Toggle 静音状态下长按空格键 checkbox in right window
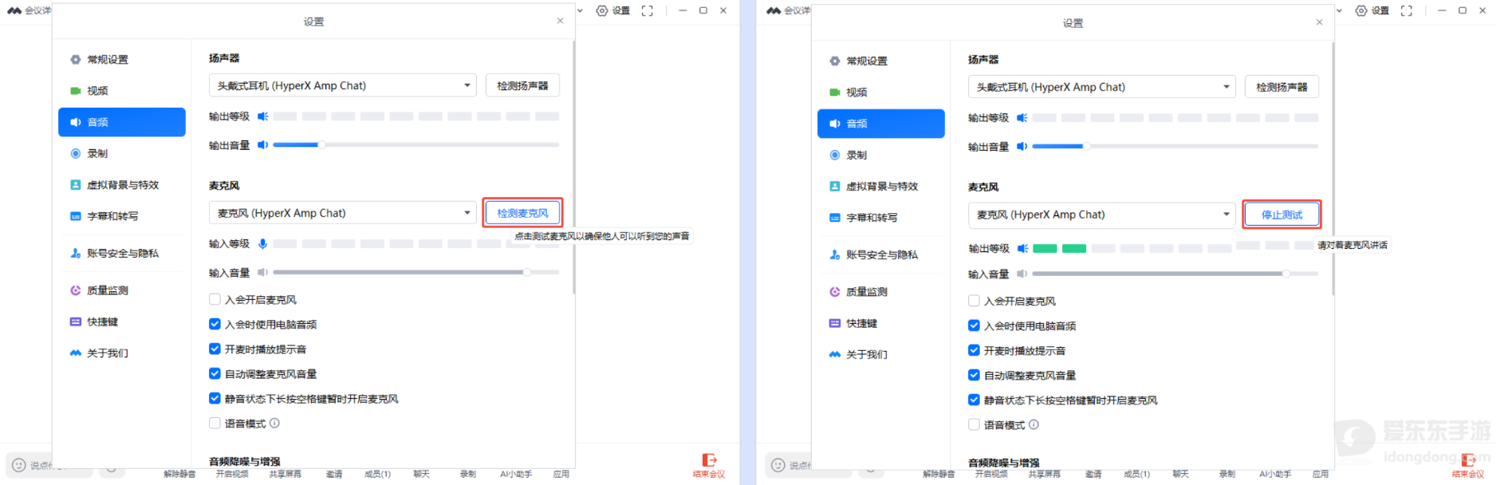Image resolution: width=1496 pixels, height=485 pixels. (x=974, y=400)
